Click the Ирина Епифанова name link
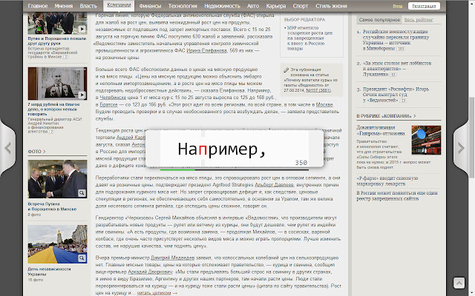475x296 pixels. coord(206,51)
